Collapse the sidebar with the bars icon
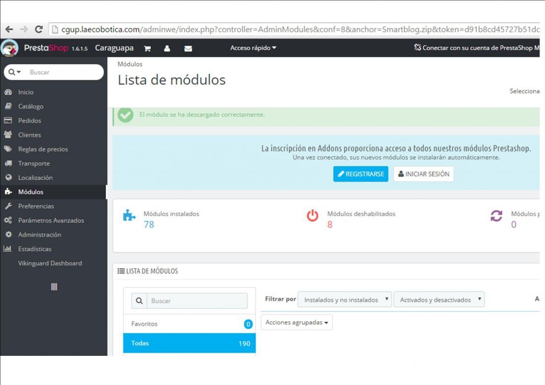The width and height of the screenshot is (545, 385). 54,287
